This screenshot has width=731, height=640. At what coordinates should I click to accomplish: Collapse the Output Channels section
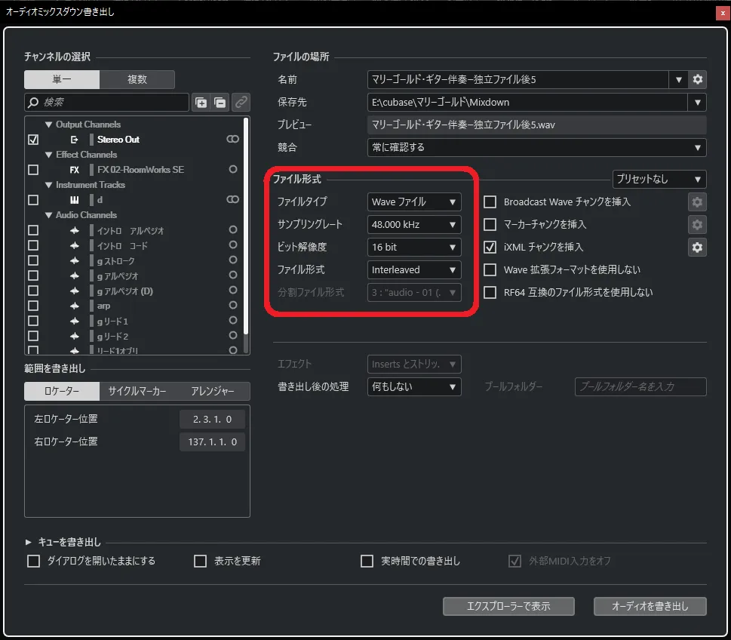[x=49, y=125]
